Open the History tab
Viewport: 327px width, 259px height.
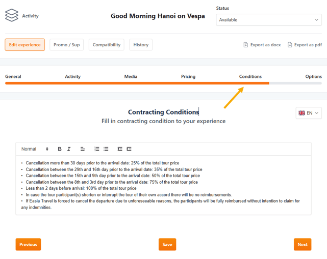tap(141, 45)
